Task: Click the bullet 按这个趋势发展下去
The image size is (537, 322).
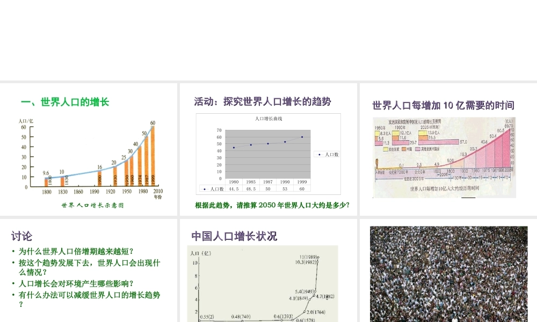Action: tap(89, 268)
